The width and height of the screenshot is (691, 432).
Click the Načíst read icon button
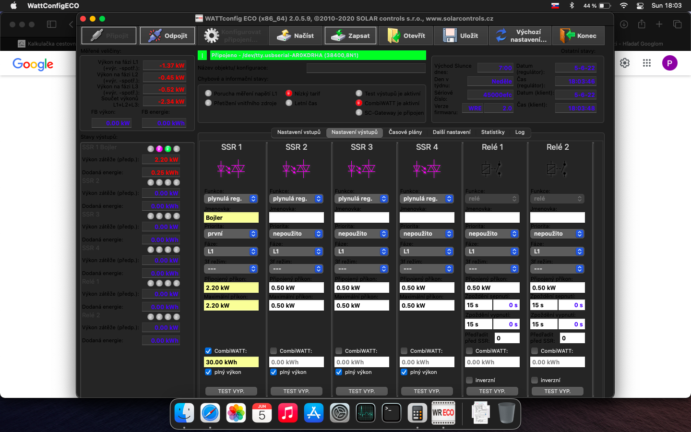(x=284, y=36)
